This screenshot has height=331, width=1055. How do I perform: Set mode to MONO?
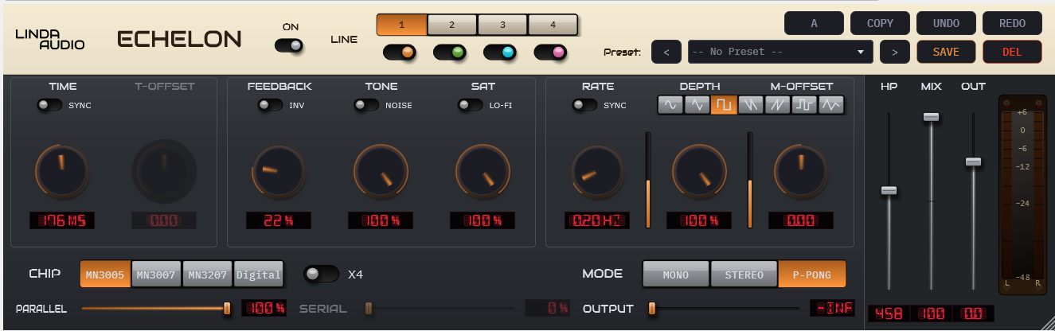[676, 275]
